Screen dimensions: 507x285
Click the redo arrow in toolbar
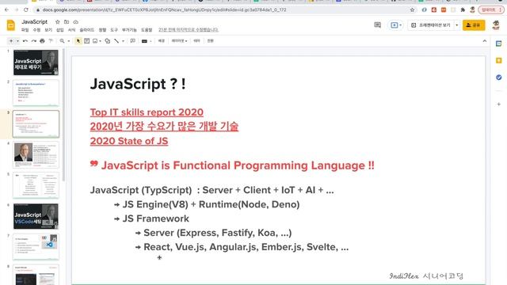pos(33,41)
